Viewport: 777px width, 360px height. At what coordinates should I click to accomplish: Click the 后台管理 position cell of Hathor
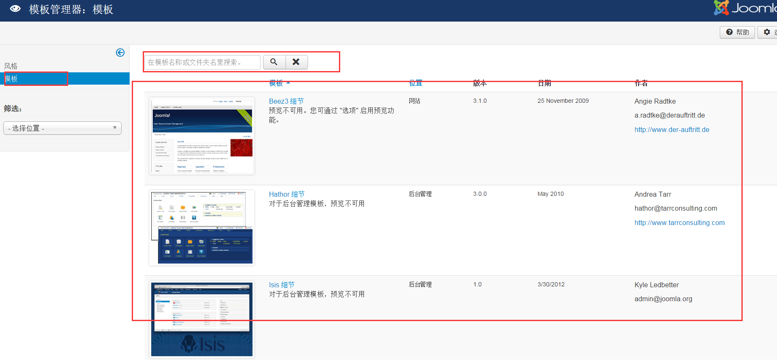click(420, 194)
